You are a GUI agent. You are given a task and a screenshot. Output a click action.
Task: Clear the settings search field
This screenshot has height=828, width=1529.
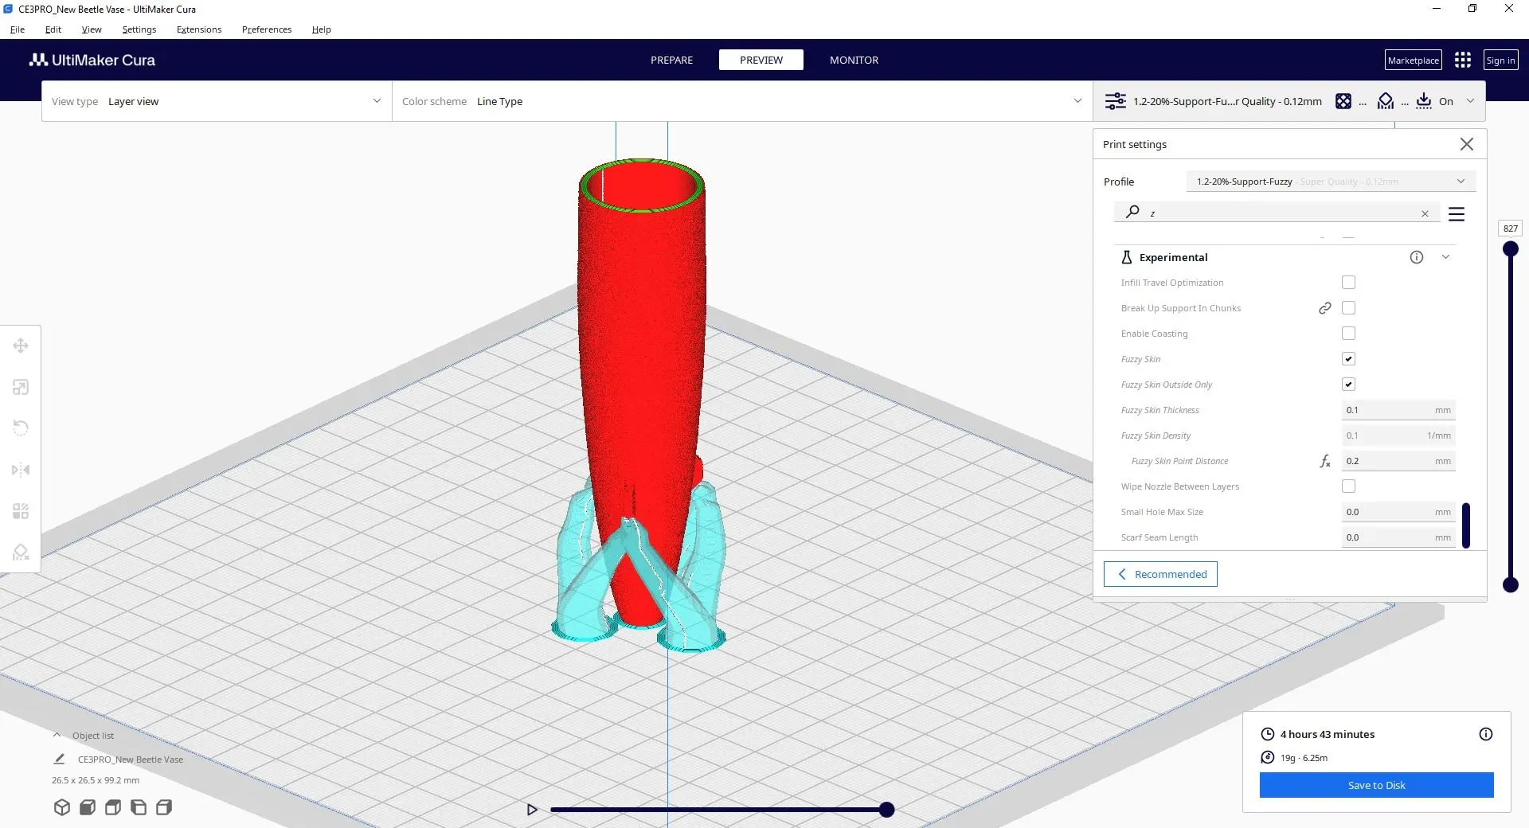tap(1425, 213)
